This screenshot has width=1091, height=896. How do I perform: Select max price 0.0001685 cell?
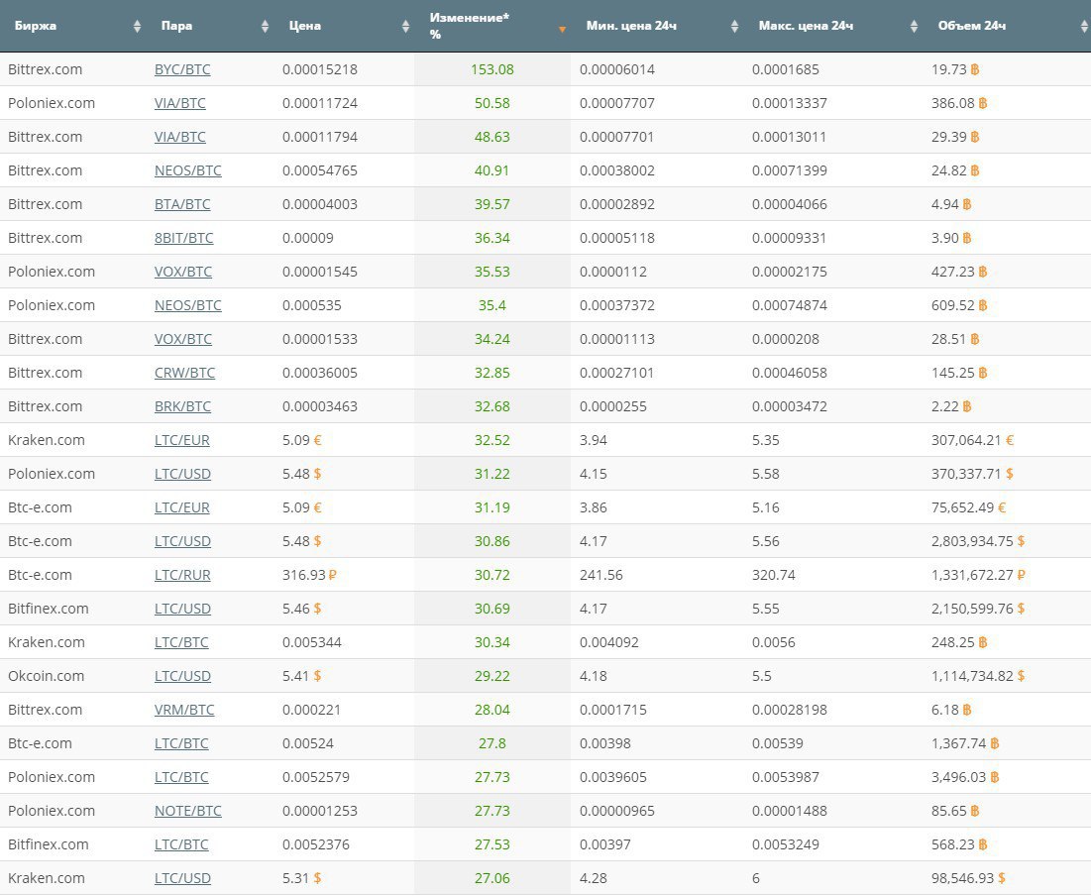pyautogui.click(x=786, y=69)
